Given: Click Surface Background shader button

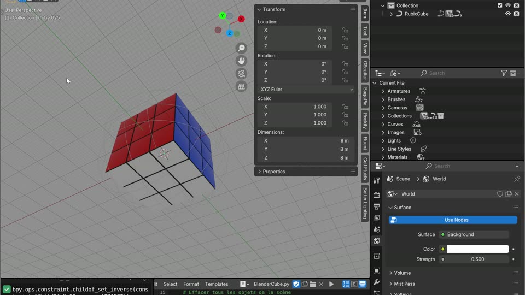Looking at the screenshot, I should [474, 234].
